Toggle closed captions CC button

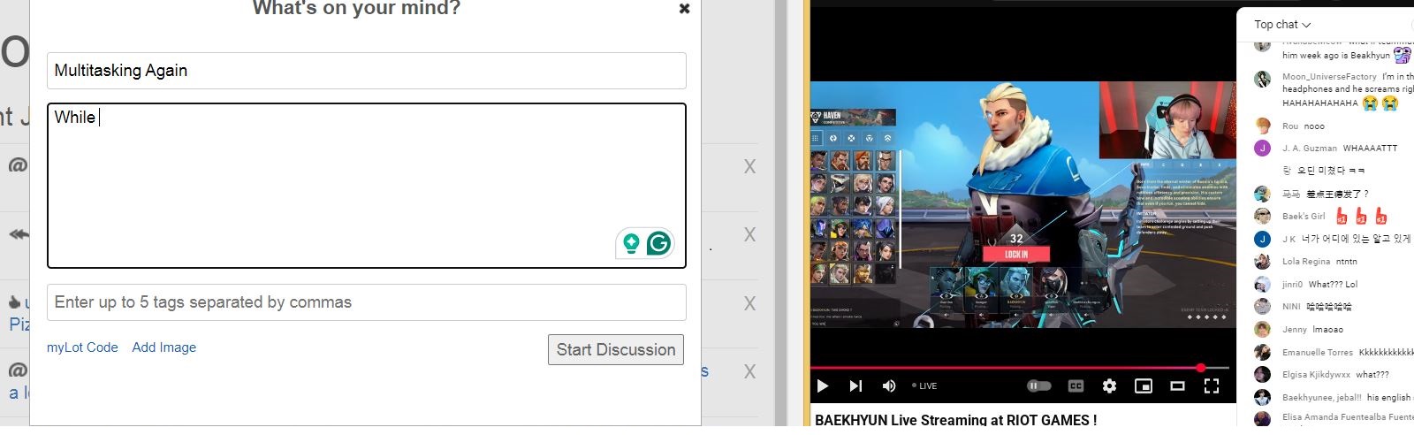[x=1076, y=385]
